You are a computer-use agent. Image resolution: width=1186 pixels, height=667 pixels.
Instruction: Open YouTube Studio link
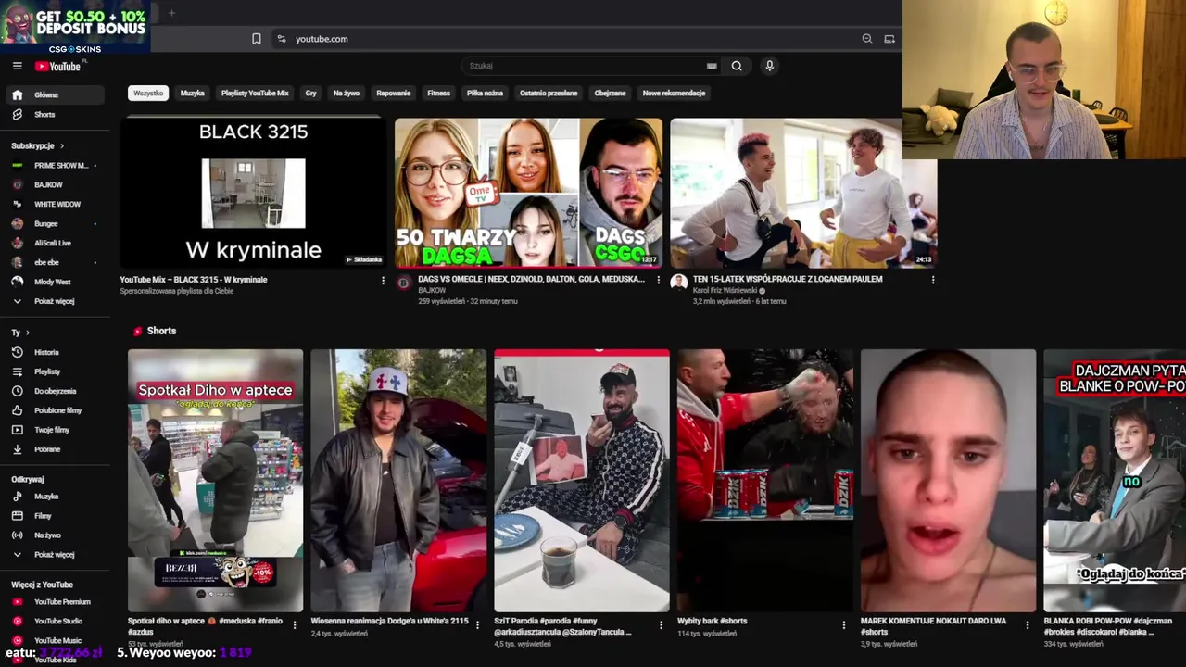coord(56,622)
